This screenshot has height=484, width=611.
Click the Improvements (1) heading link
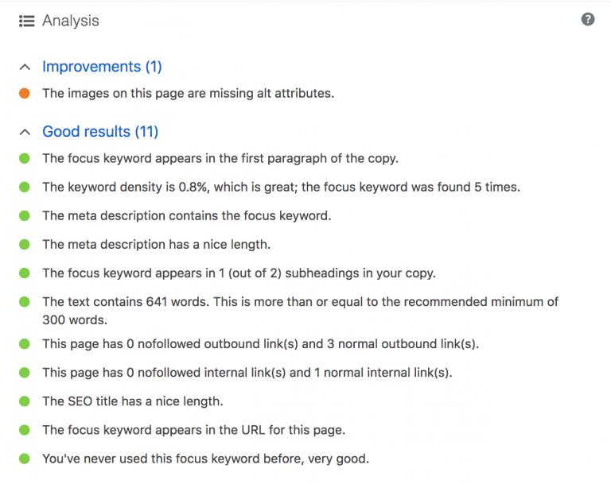point(102,68)
